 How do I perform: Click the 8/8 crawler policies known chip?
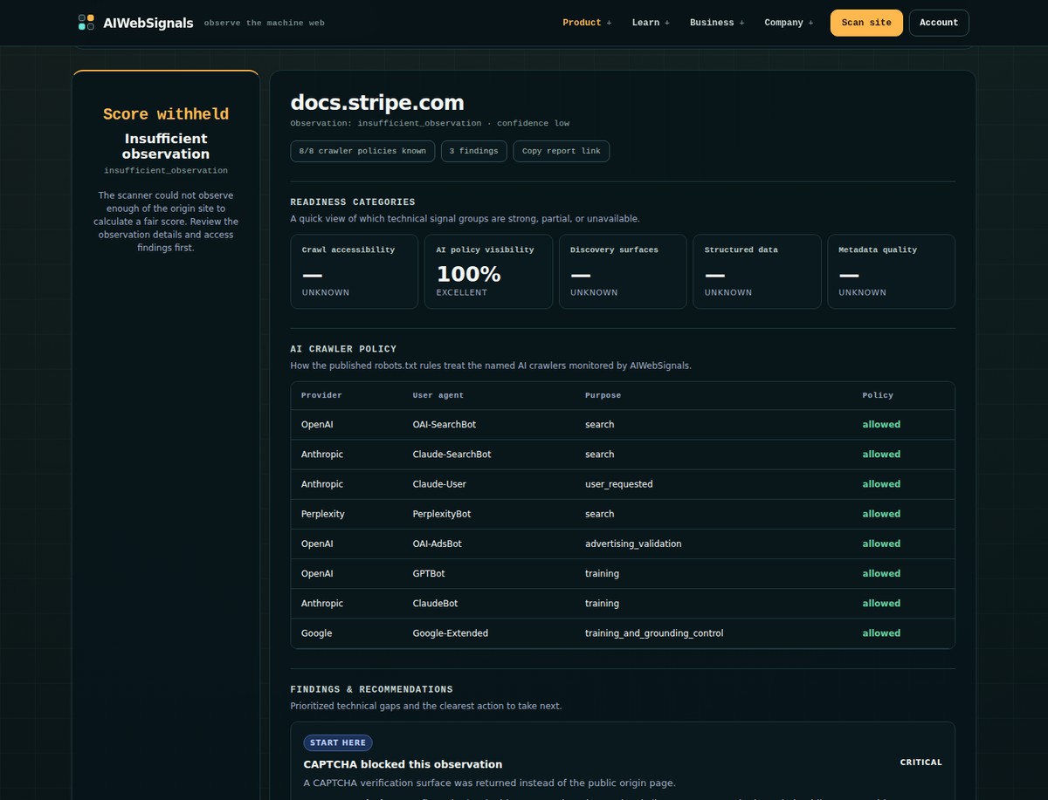click(x=362, y=151)
